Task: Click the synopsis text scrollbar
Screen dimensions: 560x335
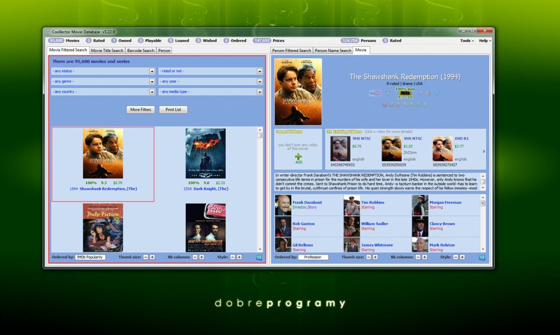Action: click(483, 181)
